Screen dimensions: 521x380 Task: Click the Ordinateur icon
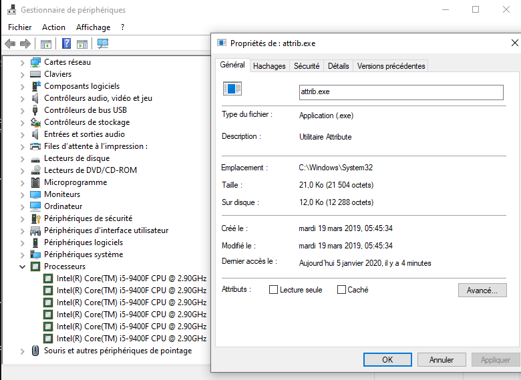[35, 206]
